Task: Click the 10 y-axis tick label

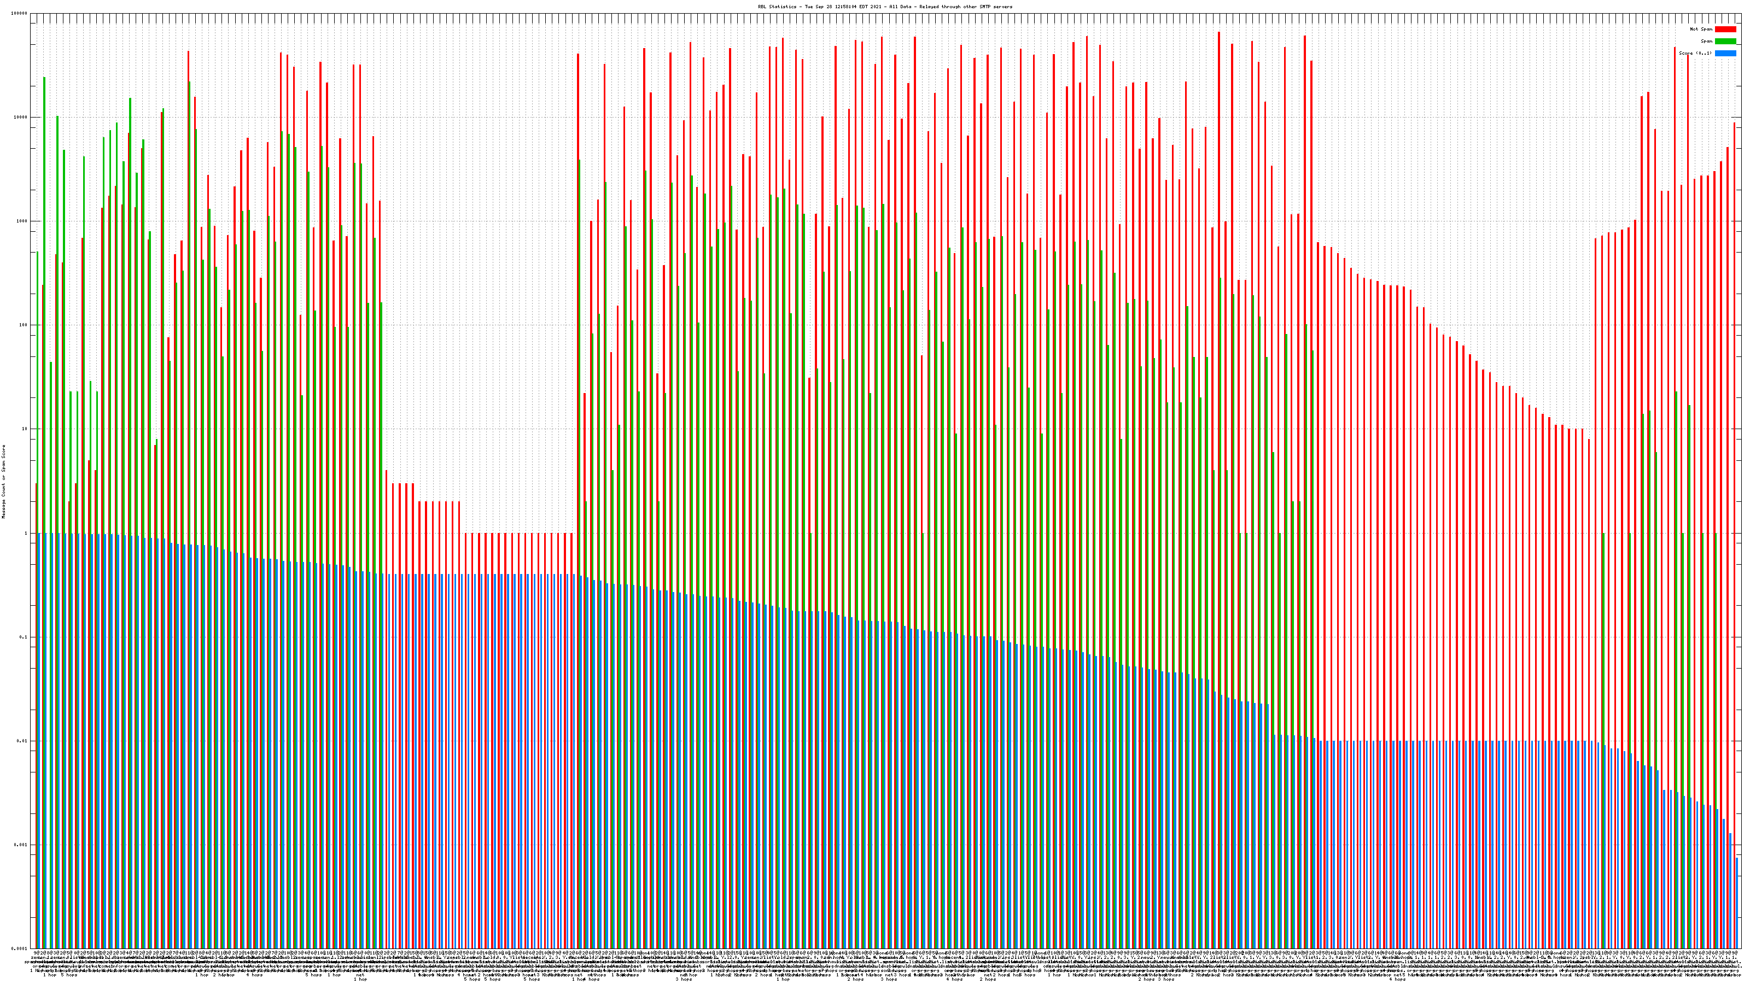Action: tap(26, 429)
